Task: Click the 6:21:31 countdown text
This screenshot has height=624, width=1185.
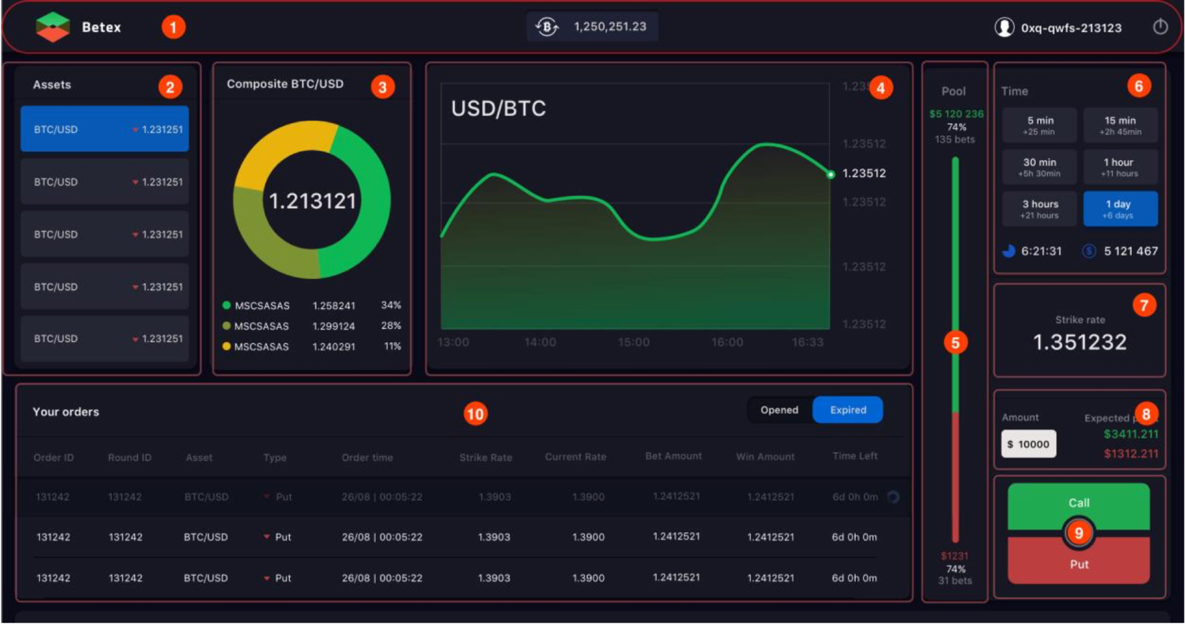Action: point(1041,251)
